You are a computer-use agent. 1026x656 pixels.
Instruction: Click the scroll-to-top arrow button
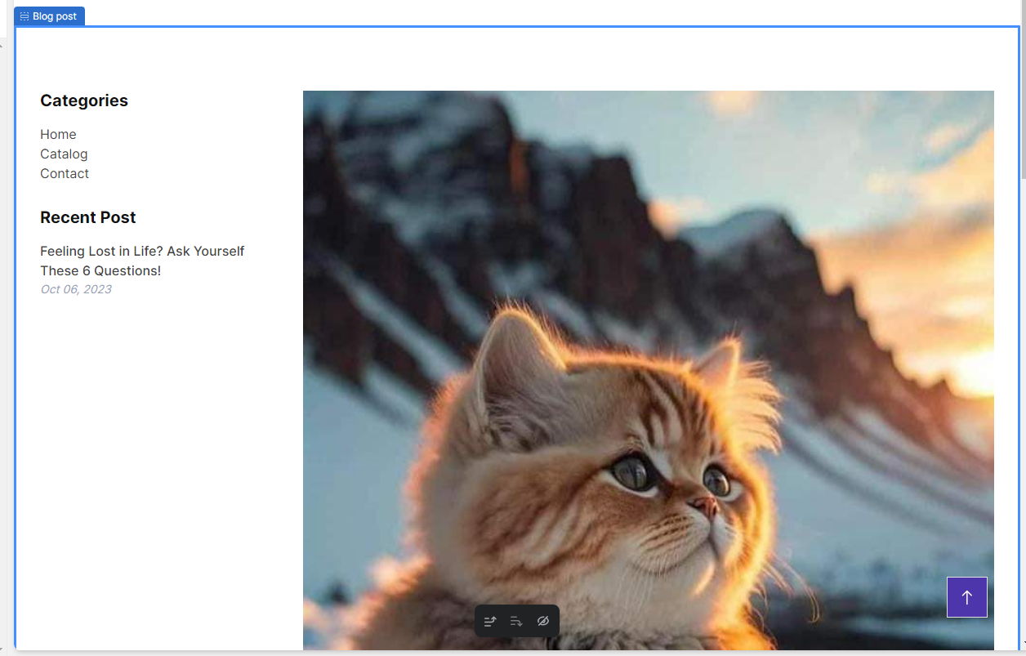pyautogui.click(x=967, y=597)
